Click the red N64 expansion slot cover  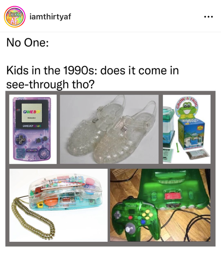[171, 196]
